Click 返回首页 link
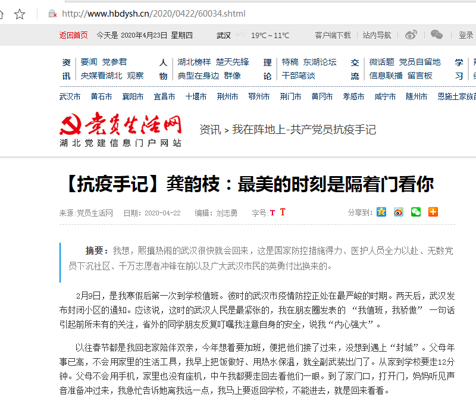This screenshot has height=401, width=476. click(x=73, y=35)
